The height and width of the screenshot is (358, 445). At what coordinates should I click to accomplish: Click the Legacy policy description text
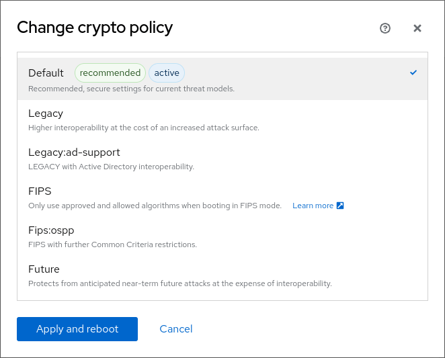pos(143,128)
